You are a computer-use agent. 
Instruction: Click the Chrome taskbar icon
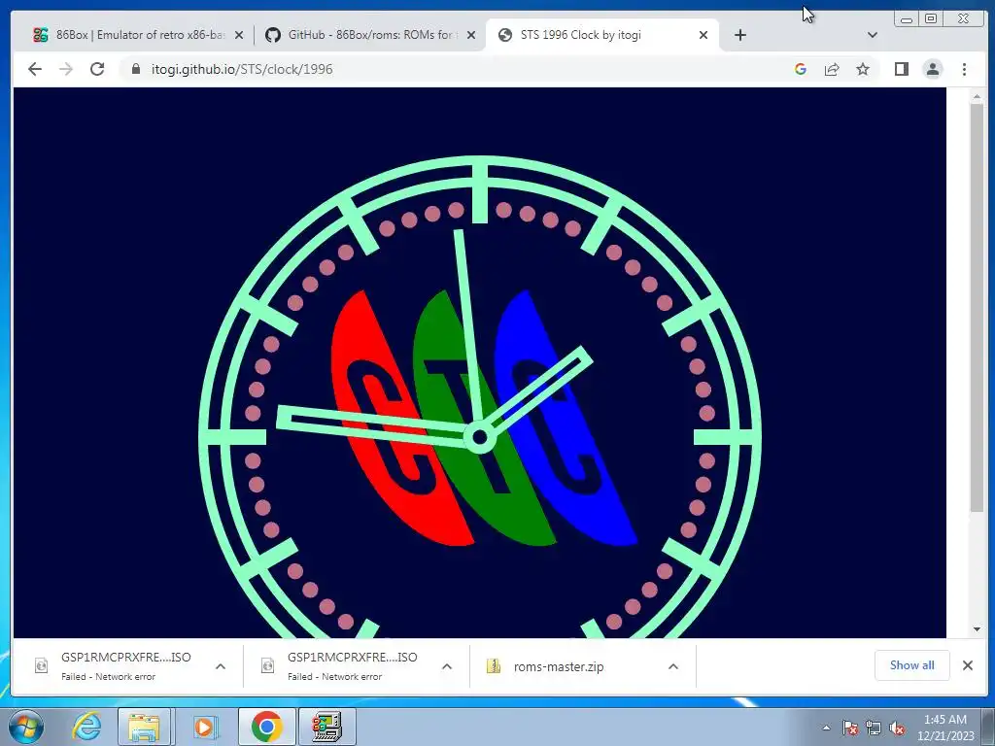(266, 727)
